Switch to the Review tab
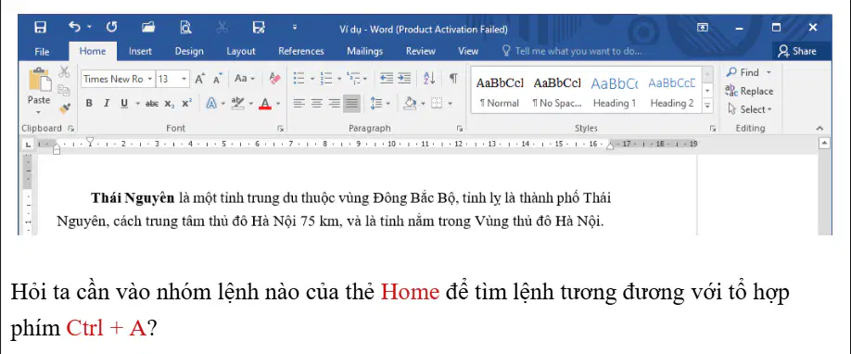The width and height of the screenshot is (851, 354). click(421, 51)
